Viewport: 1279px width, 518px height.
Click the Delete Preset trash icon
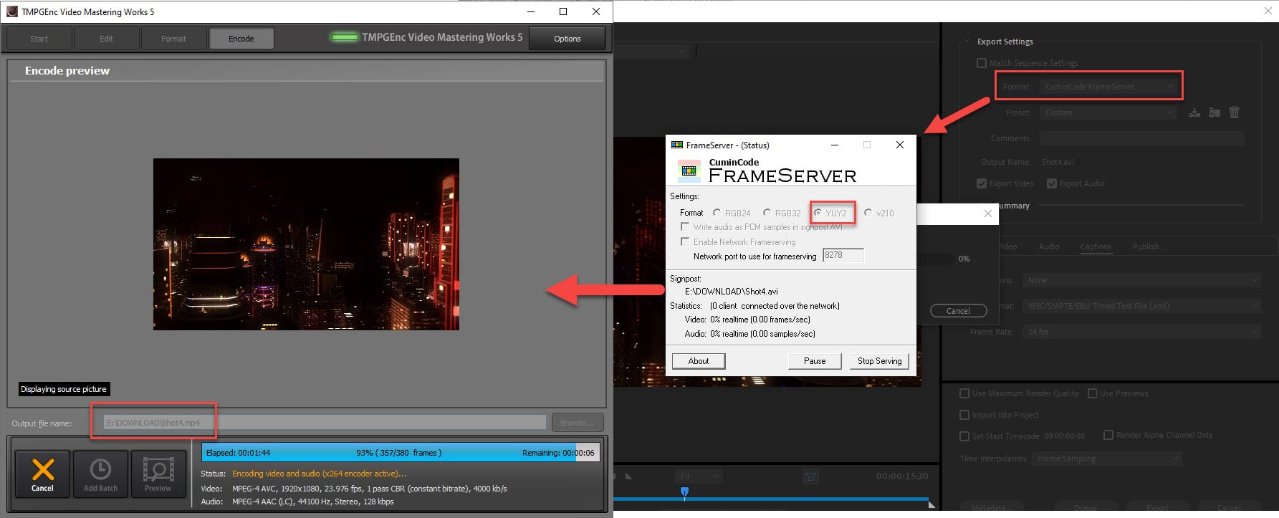pyautogui.click(x=1234, y=112)
